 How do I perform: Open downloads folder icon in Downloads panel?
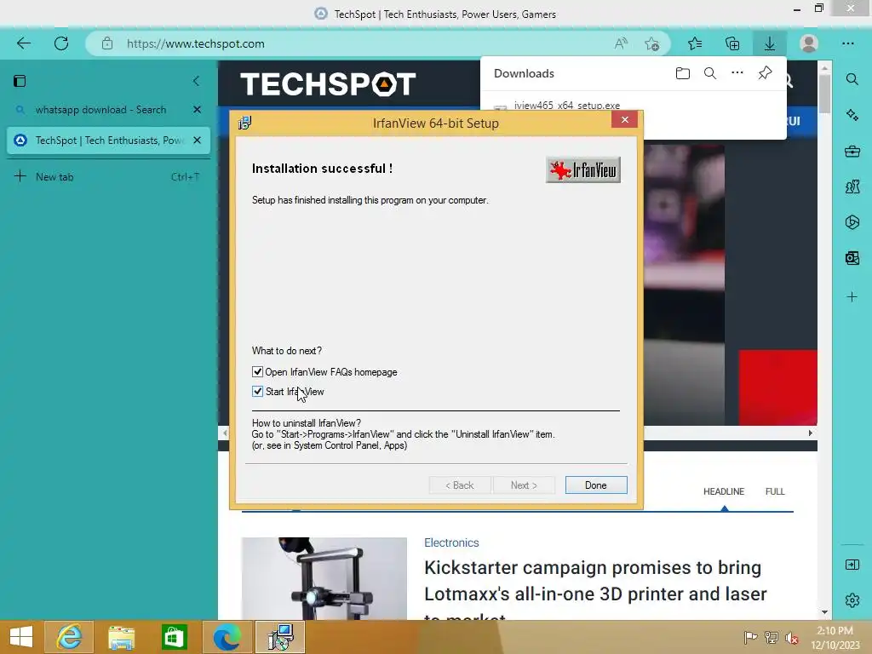[683, 73]
